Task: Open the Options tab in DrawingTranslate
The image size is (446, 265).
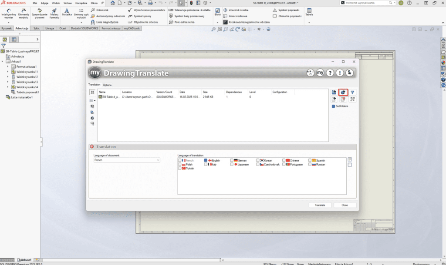Action: [x=107, y=85]
